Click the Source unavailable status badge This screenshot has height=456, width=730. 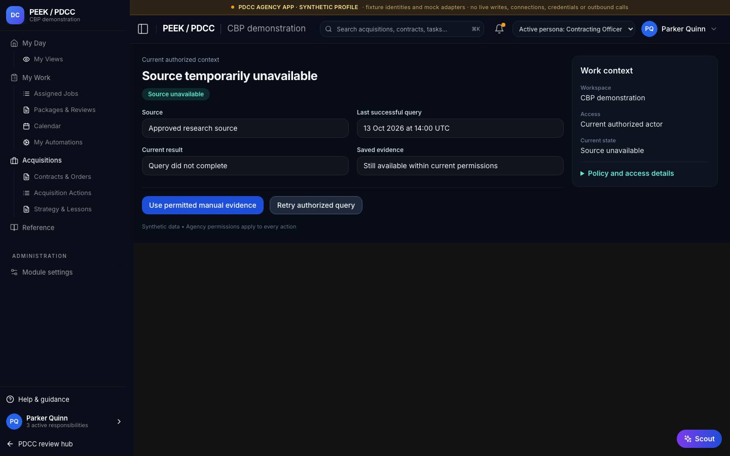[176, 94]
